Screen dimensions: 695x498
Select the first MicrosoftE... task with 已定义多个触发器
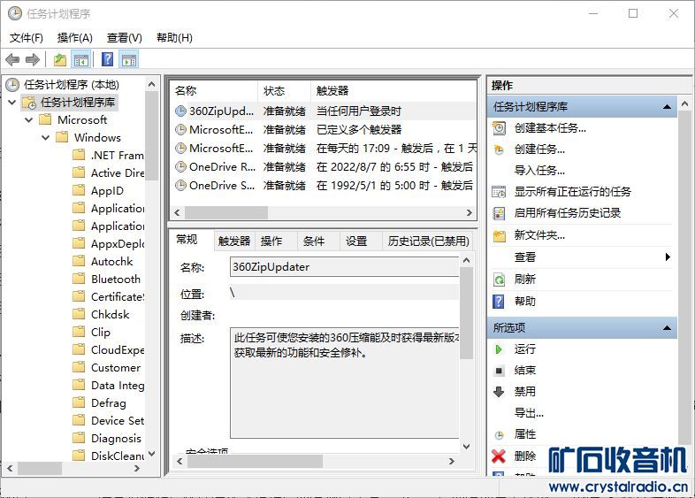pyautogui.click(x=324, y=129)
